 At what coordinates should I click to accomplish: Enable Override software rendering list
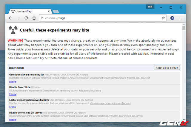(x=13, y=81)
